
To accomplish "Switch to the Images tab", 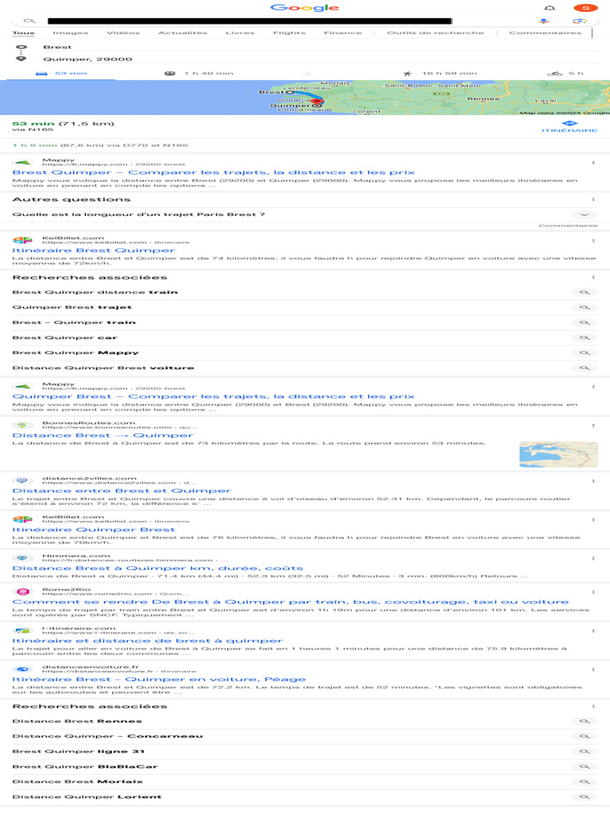I will click(x=70, y=33).
